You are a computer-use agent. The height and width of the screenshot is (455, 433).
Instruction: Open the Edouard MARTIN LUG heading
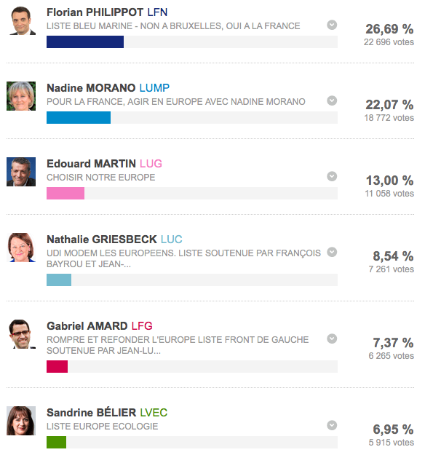point(104,164)
